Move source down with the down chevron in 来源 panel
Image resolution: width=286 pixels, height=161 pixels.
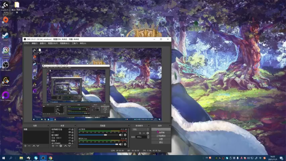coord(69,146)
